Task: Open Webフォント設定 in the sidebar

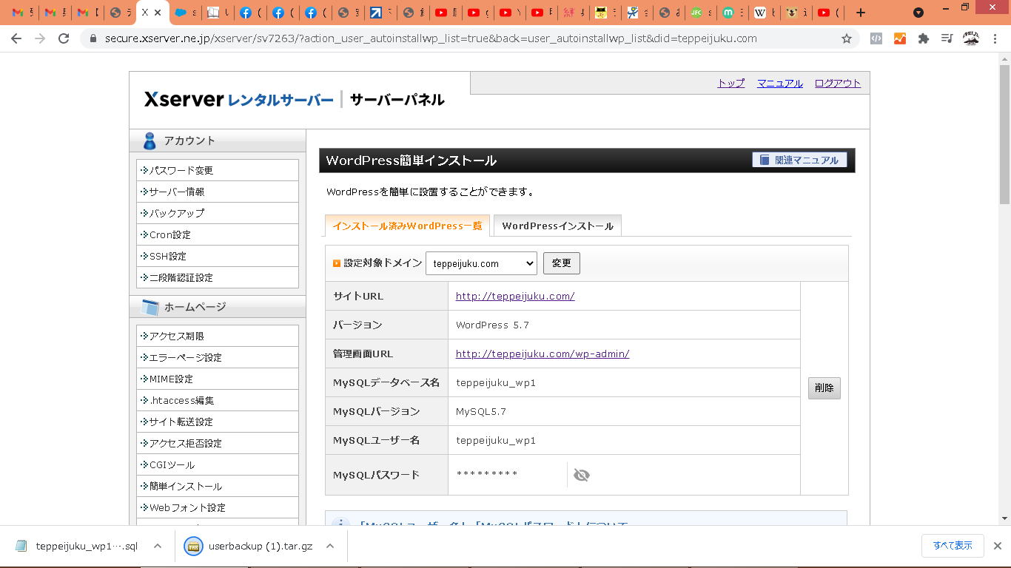Action: pos(218,507)
